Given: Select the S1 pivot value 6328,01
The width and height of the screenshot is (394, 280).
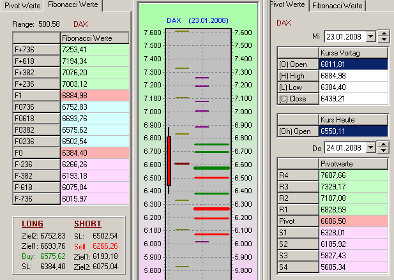Looking at the screenshot, I should 353,233.
